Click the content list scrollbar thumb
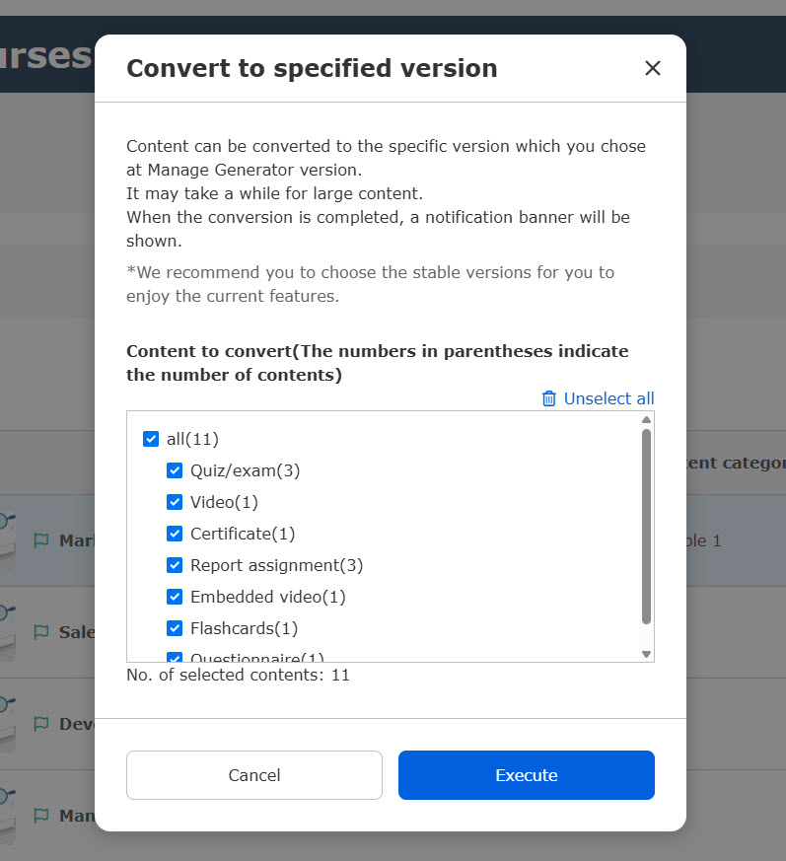 pos(647,527)
